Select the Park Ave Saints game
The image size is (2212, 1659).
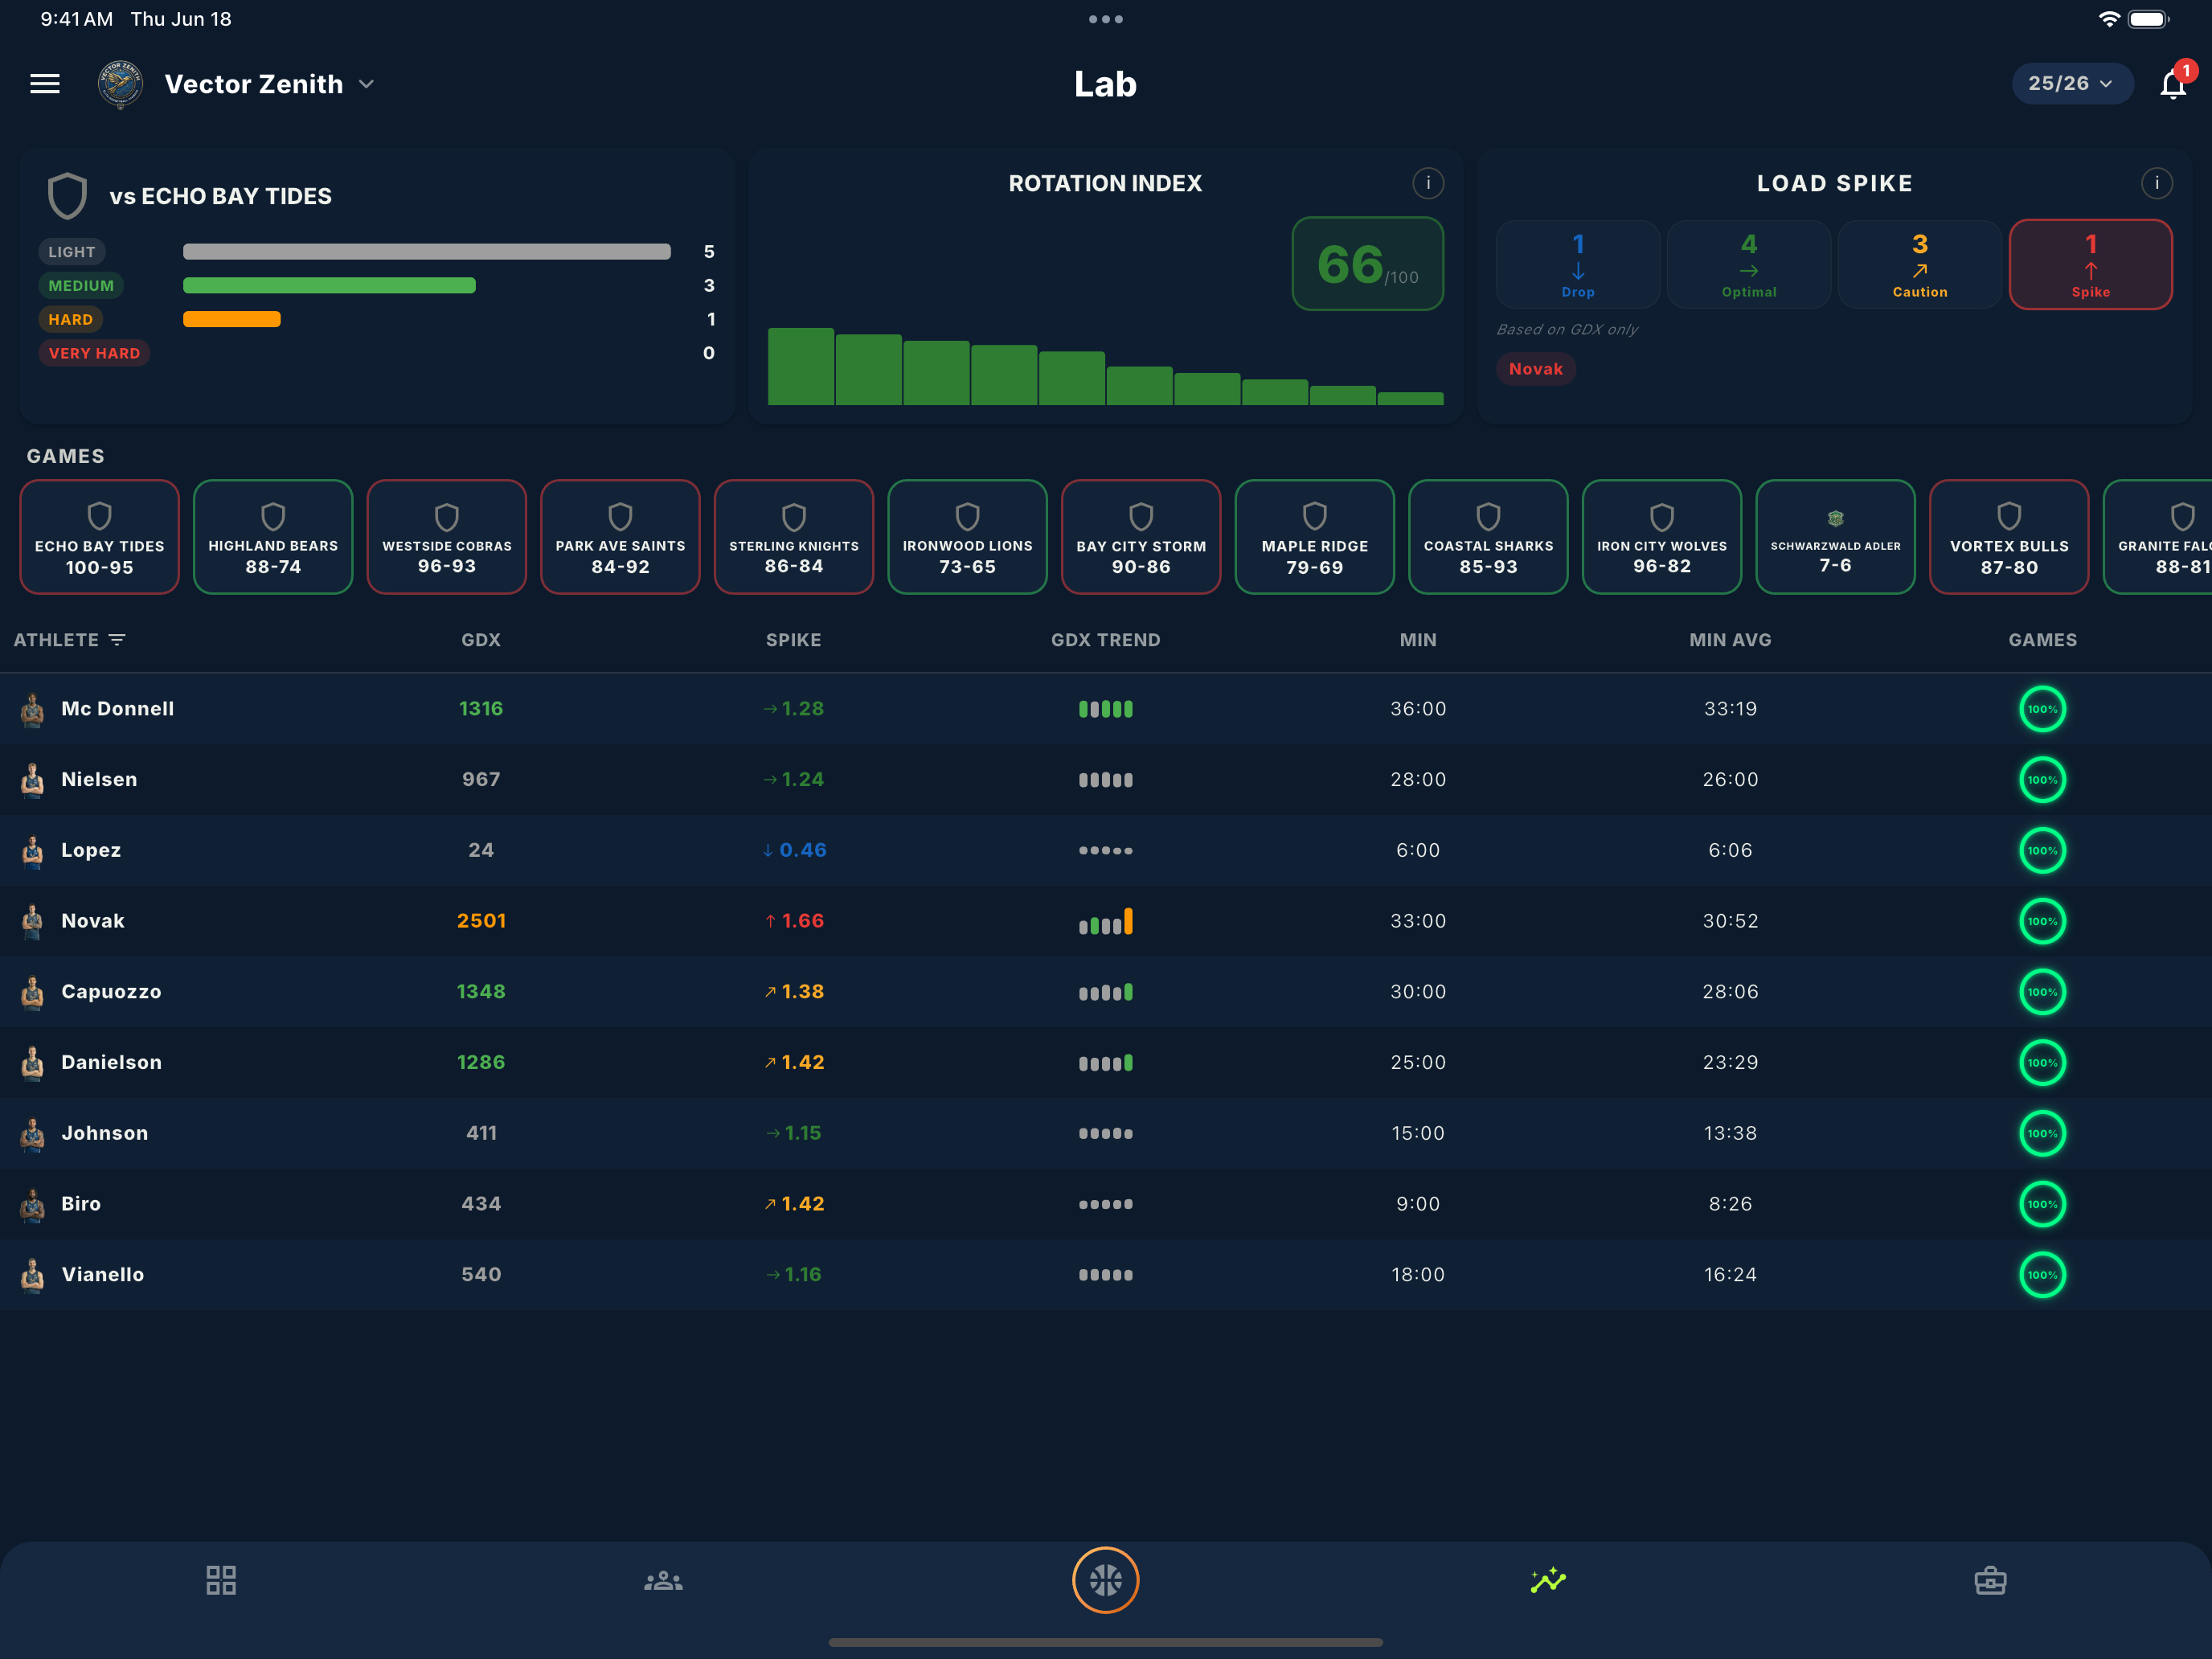click(621, 537)
